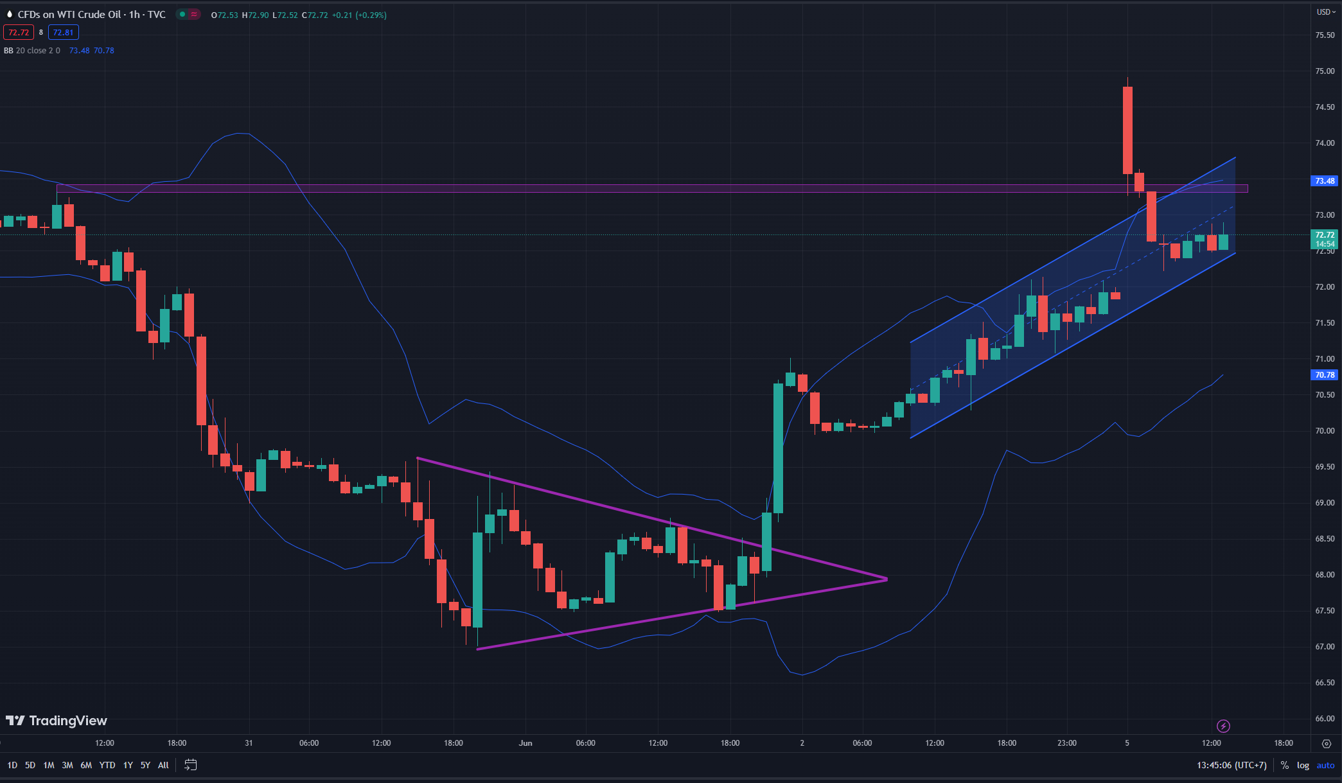Toggle the percent scale mode
The width and height of the screenshot is (1342, 783).
click(1284, 765)
